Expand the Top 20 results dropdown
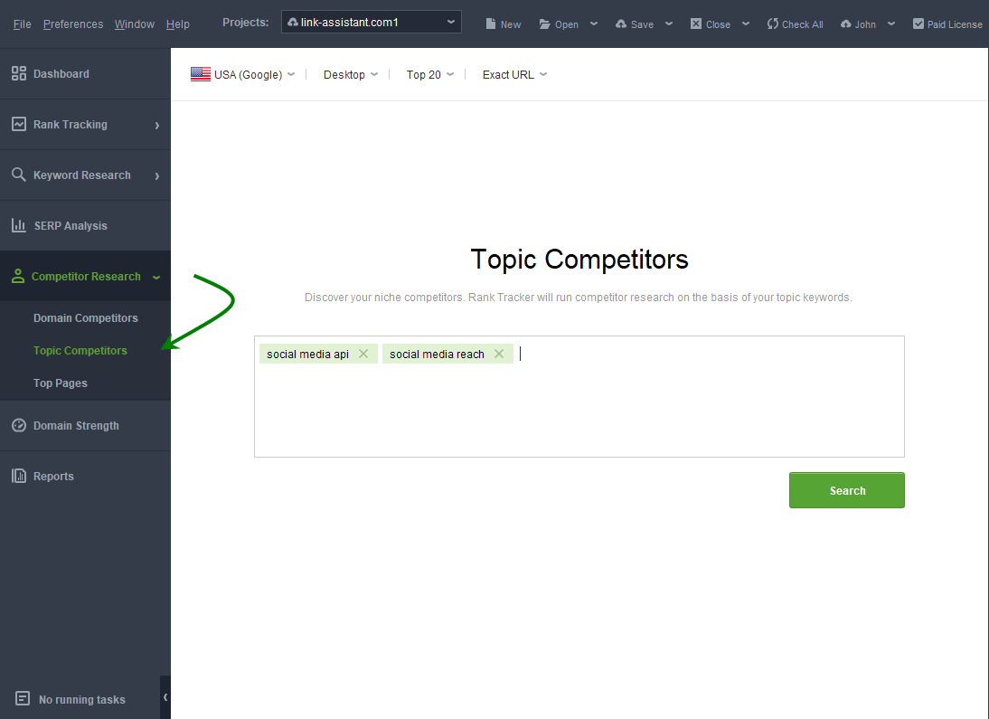This screenshot has width=989, height=719. [430, 75]
